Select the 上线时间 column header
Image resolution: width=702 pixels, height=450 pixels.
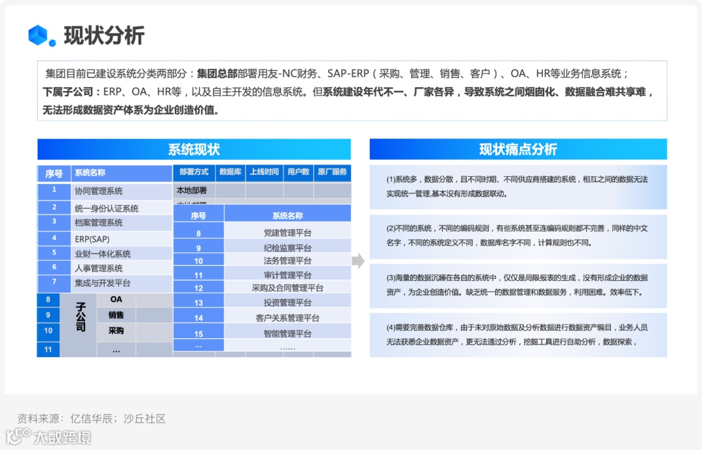tap(264, 172)
